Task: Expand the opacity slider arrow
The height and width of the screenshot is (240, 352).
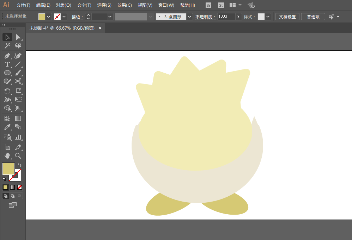Action: pyautogui.click(x=238, y=17)
